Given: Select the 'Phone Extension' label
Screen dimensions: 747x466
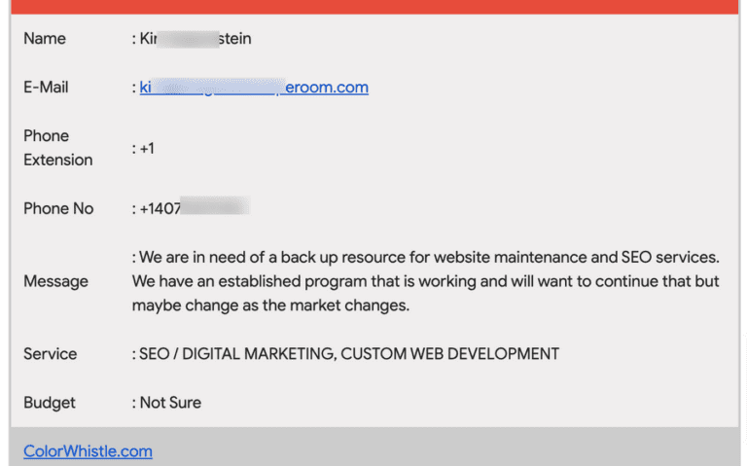Looking at the screenshot, I should [58, 148].
